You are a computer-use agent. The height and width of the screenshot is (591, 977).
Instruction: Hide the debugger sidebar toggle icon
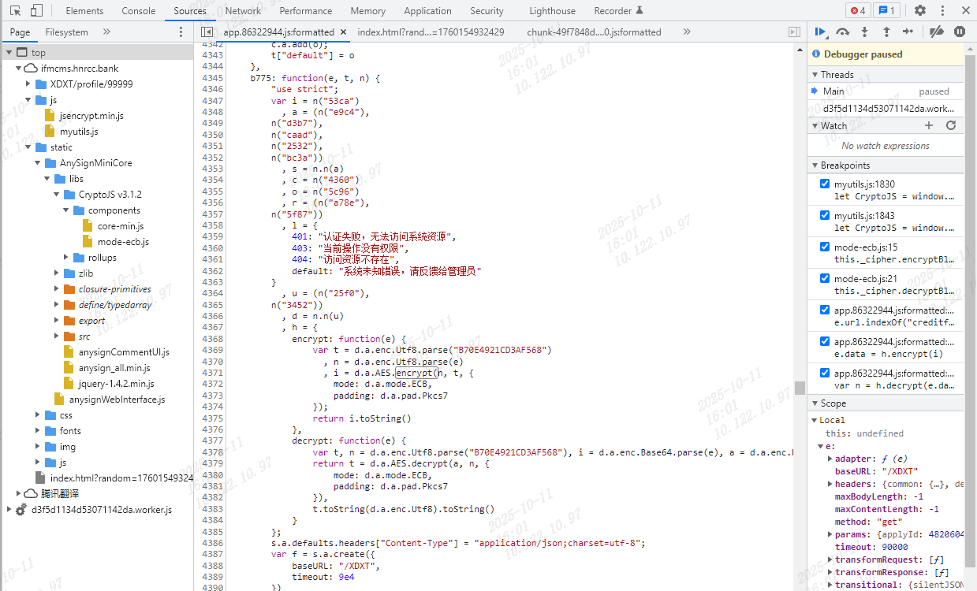pyautogui.click(x=794, y=32)
